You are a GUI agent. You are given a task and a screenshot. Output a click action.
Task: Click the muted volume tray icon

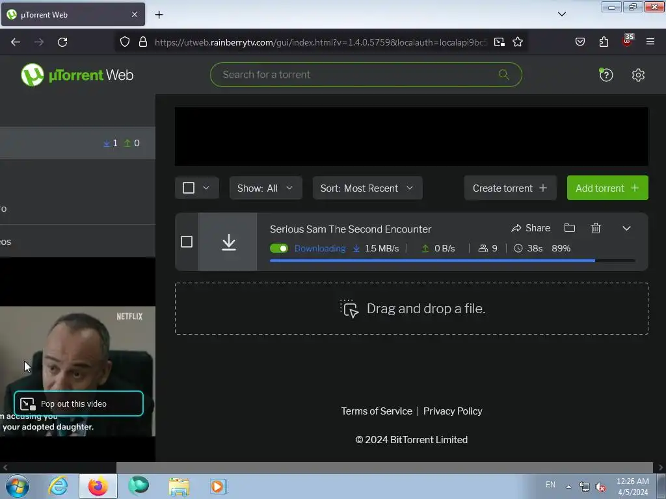[600, 487]
